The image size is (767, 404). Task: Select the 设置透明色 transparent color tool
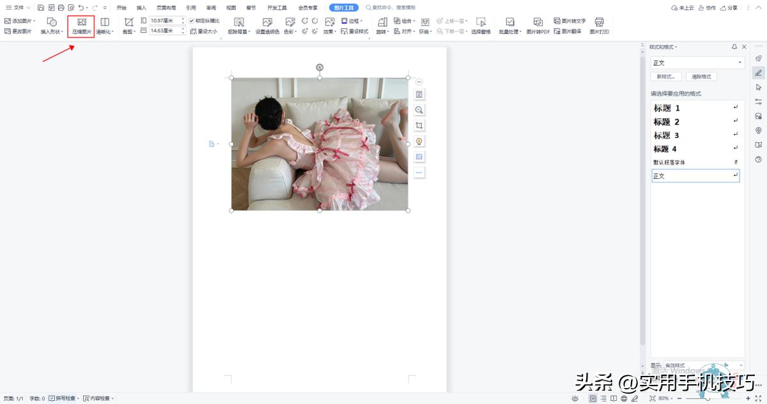point(267,26)
